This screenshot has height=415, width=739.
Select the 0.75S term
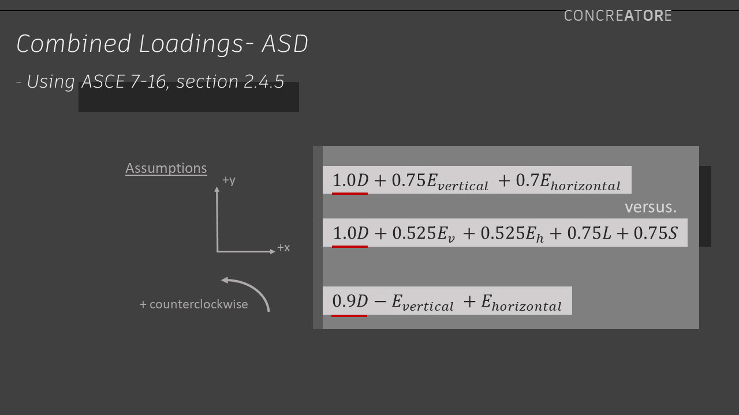coord(656,233)
